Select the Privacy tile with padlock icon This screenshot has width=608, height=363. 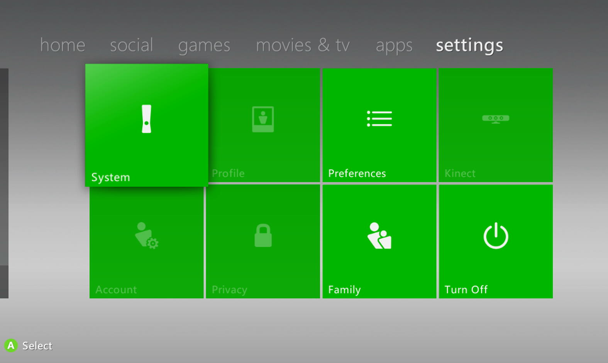[x=263, y=241]
